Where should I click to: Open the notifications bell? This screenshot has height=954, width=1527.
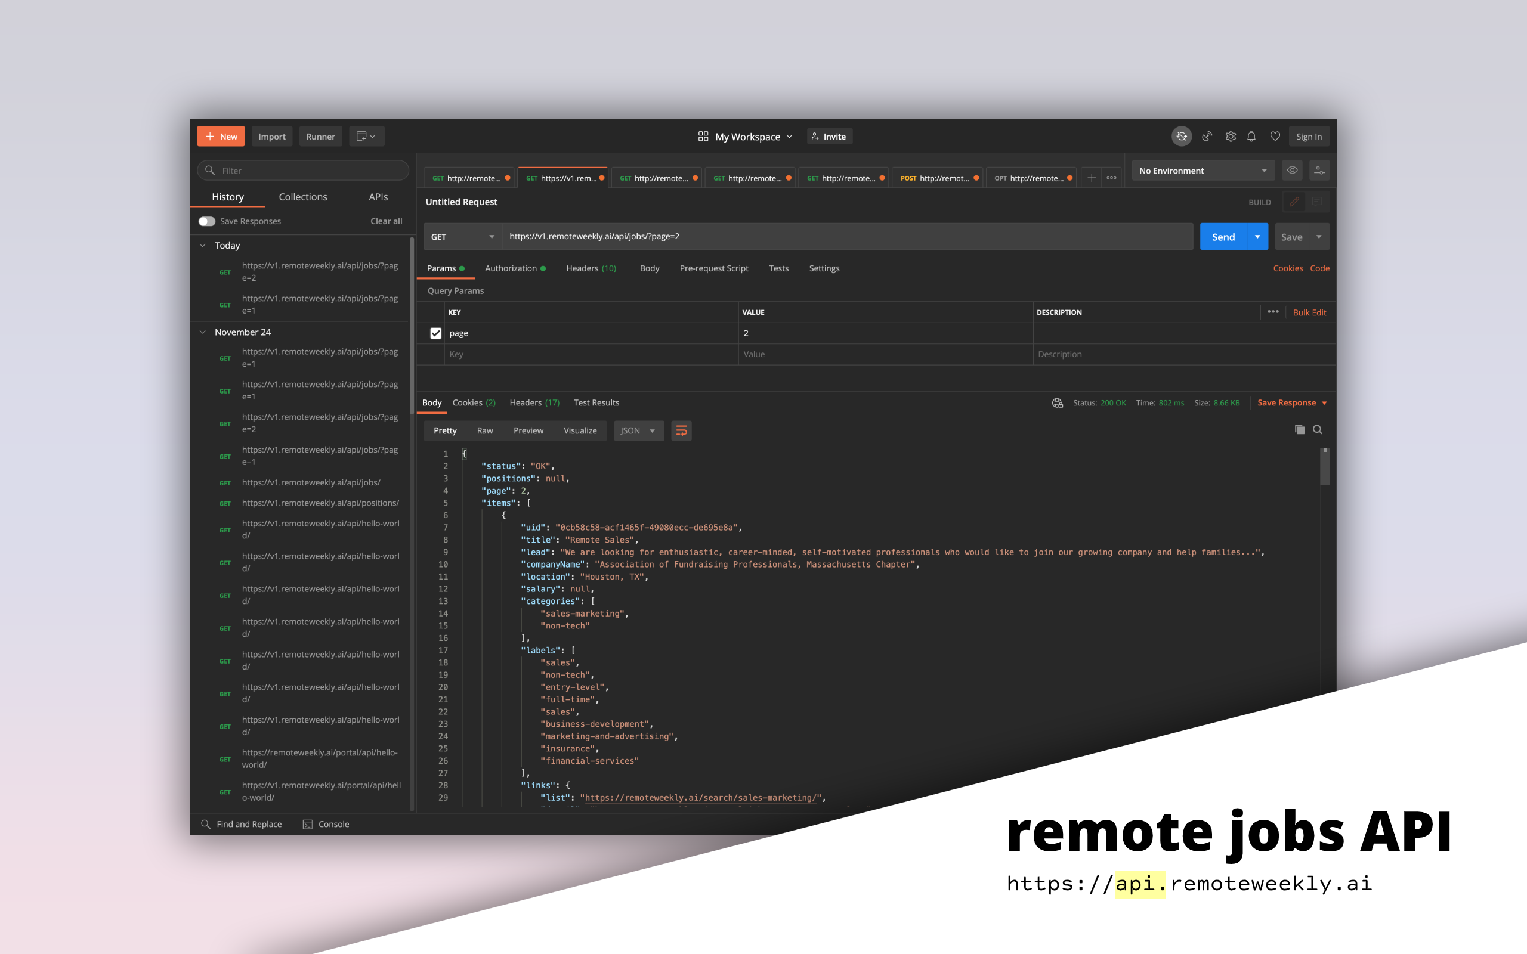click(x=1251, y=137)
